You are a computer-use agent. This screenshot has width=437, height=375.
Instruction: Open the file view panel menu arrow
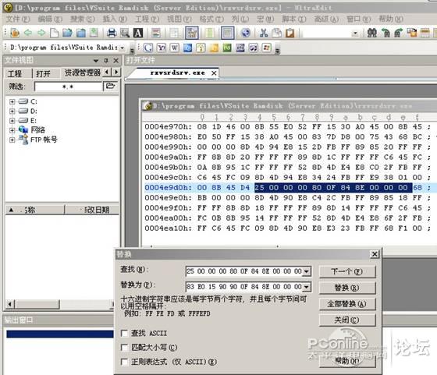point(96,60)
